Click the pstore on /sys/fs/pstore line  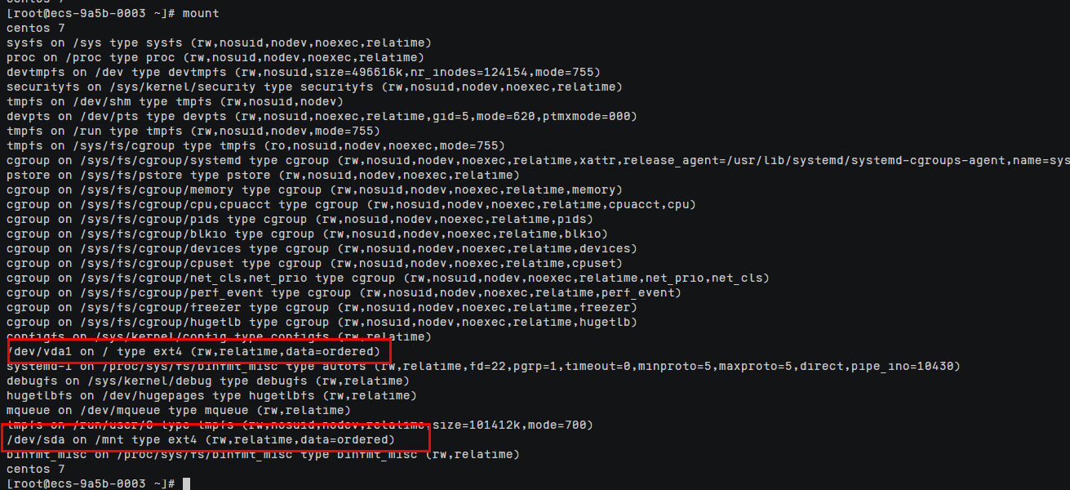(263, 176)
